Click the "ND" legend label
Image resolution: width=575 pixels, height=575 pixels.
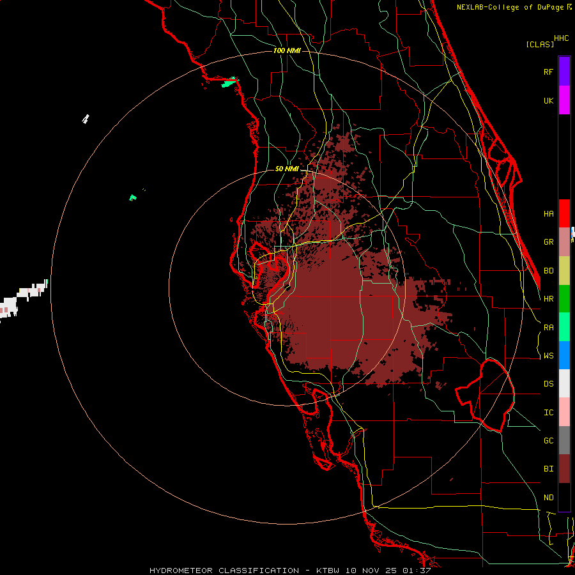pos(548,497)
